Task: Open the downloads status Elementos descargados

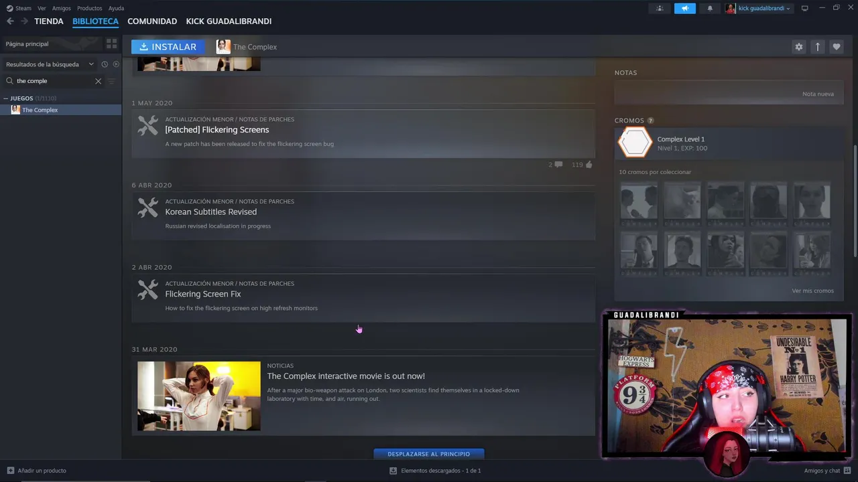Action: point(435,471)
